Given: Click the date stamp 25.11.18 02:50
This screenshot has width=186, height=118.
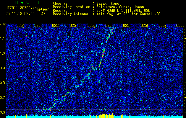Looking at the screenshot, I should click(20, 14).
